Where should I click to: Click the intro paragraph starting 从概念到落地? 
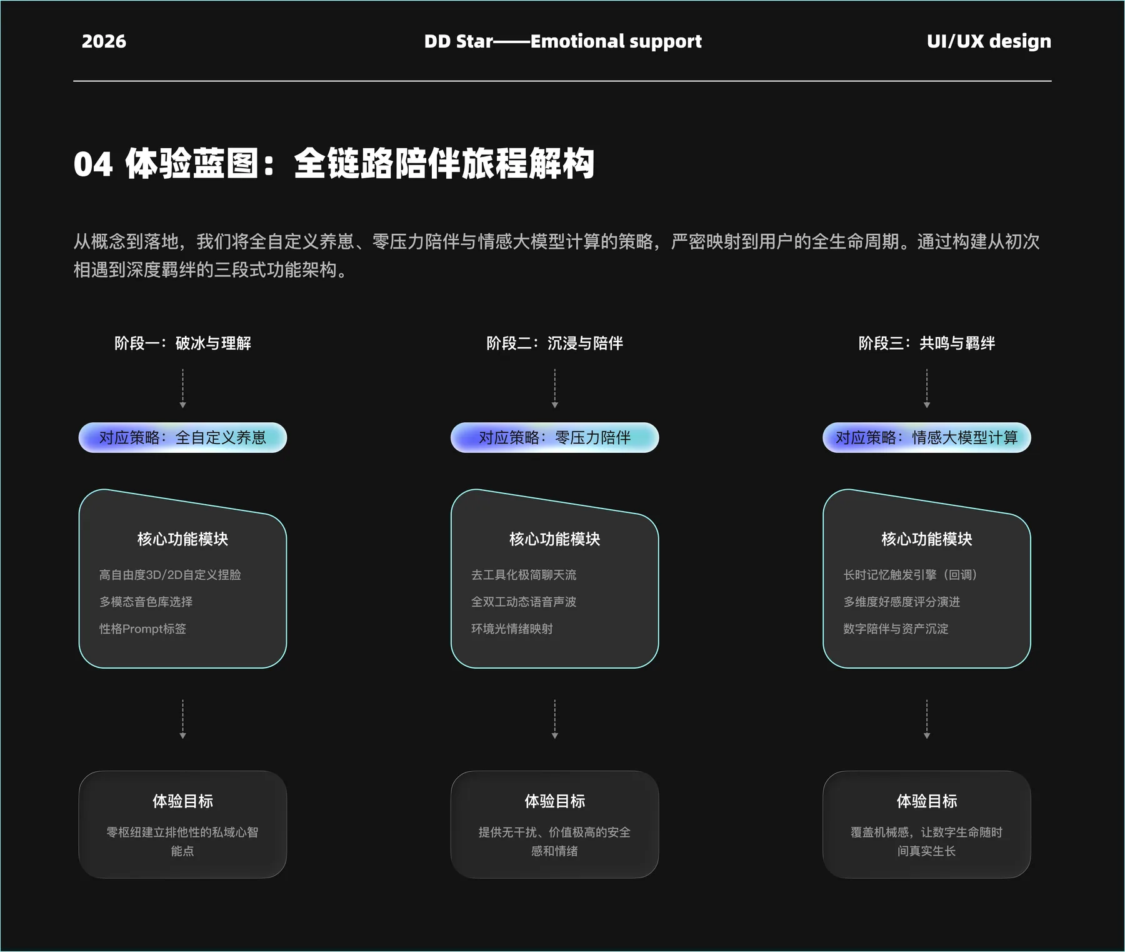(556, 255)
